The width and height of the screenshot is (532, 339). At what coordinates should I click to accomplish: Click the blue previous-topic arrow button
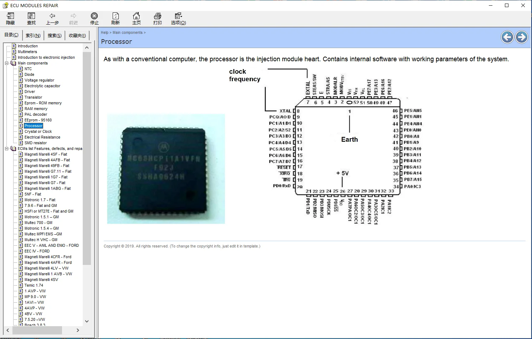click(507, 37)
